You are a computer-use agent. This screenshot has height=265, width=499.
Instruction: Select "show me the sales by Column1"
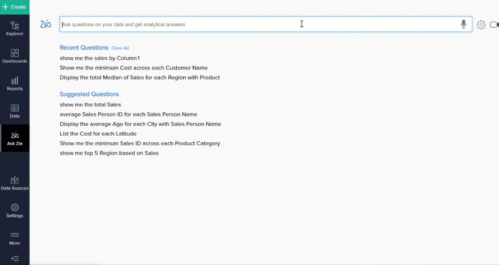click(100, 58)
